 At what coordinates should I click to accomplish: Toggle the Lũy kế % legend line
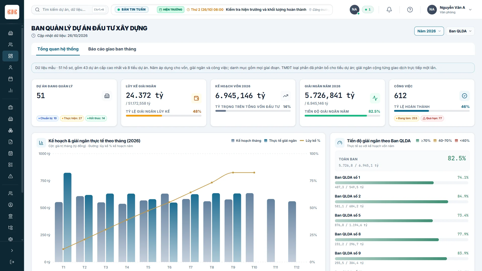click(310, 141)
